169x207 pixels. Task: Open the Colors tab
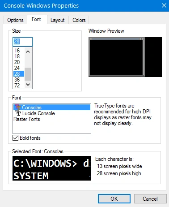coord(79,20)
